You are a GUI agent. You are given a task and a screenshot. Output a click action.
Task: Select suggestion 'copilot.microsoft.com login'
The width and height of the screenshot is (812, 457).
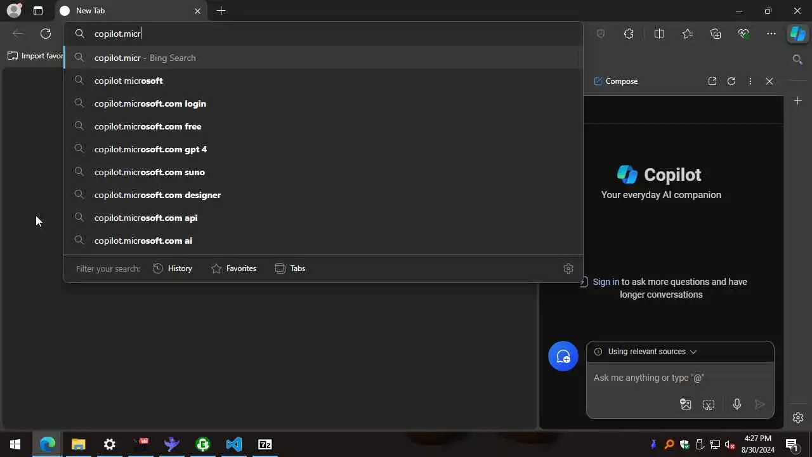(x=323, y=103)
